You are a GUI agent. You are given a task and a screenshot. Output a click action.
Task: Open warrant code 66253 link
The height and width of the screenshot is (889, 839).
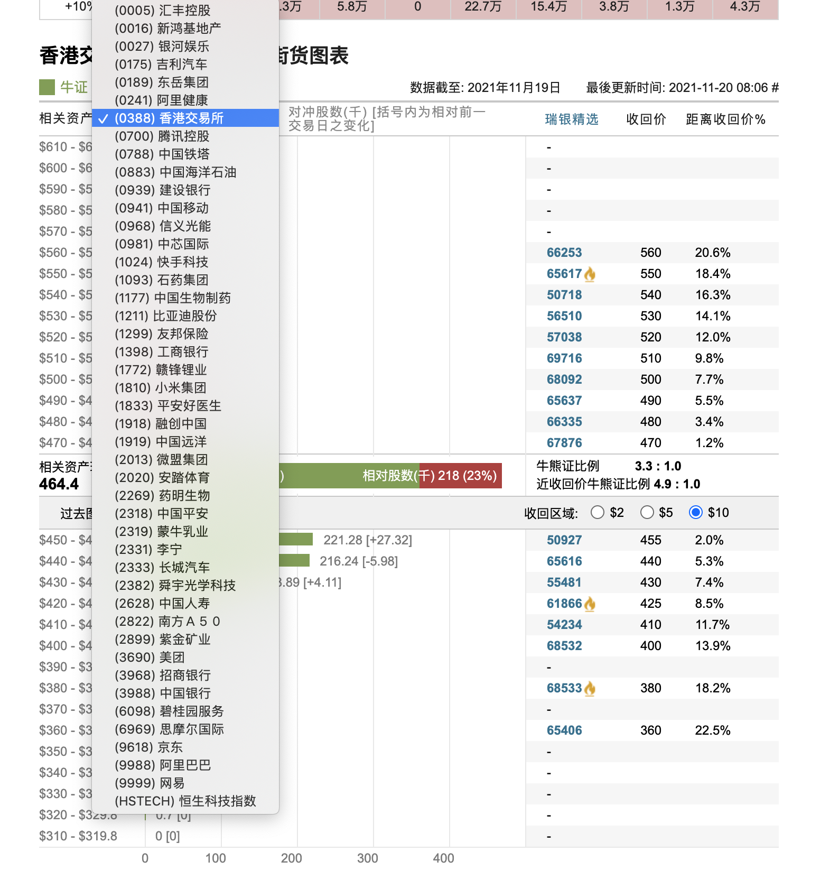564,253
